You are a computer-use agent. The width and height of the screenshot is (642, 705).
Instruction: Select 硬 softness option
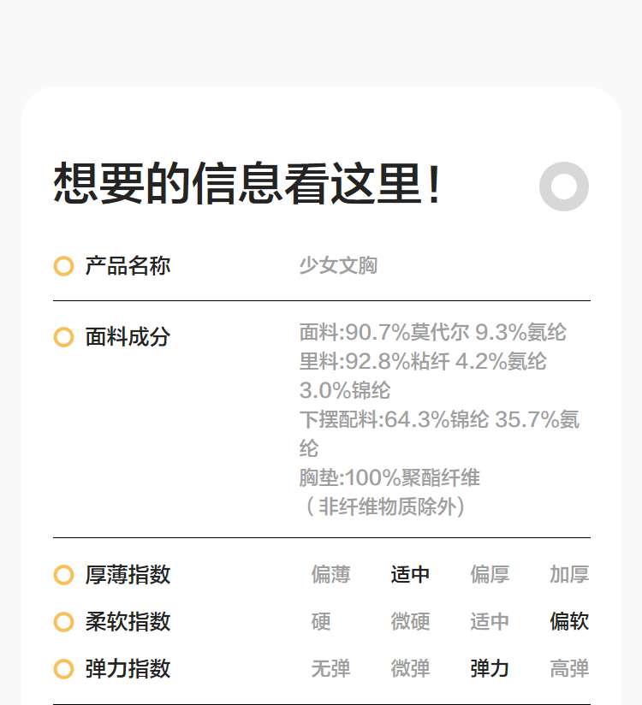click(321, 622)
